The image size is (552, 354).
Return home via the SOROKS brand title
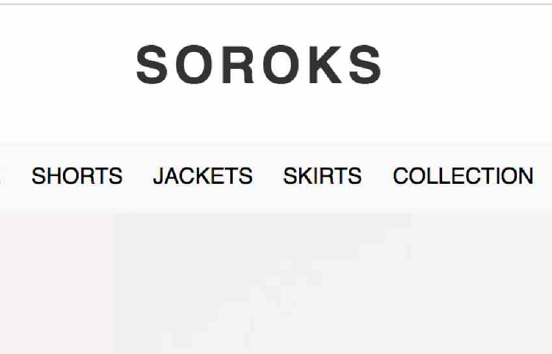point(259,65)
